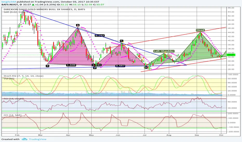Click the 0.592 ratio label
242x142 pixels.
tap(100, 35)
